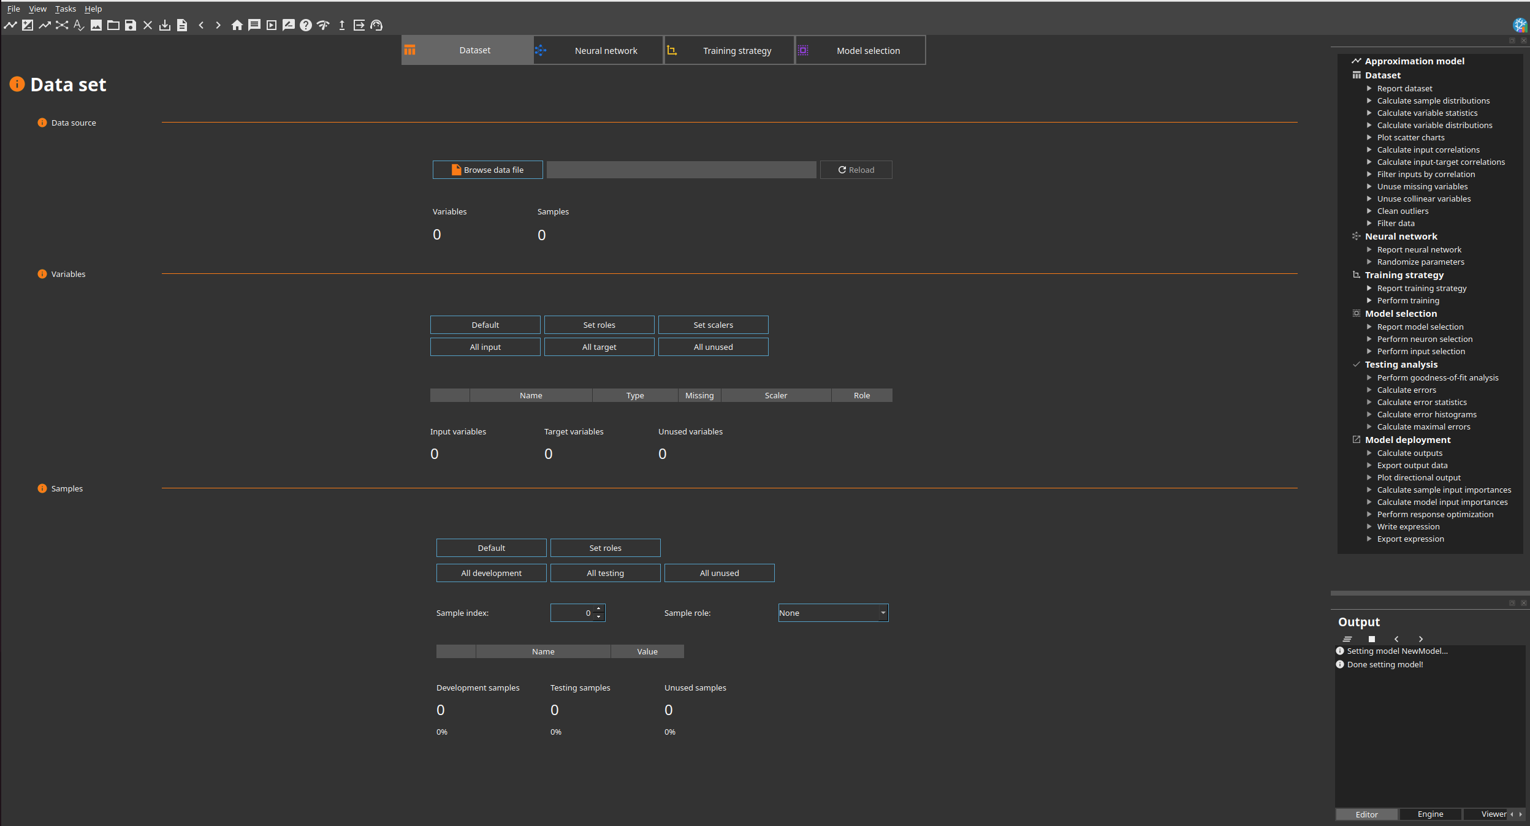Expand the 'Perform training' task arrow

1369,300
